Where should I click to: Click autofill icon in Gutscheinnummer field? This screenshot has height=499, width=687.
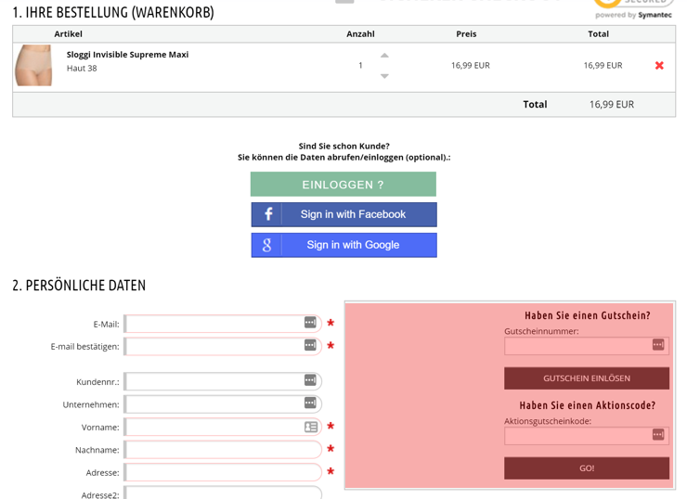(x=658, y=345)
